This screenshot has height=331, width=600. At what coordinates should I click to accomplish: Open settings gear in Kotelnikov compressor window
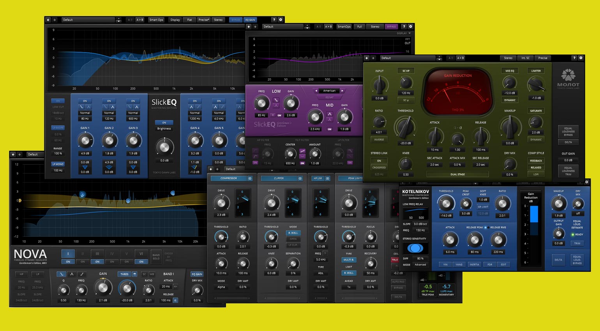tap(586, 182)
